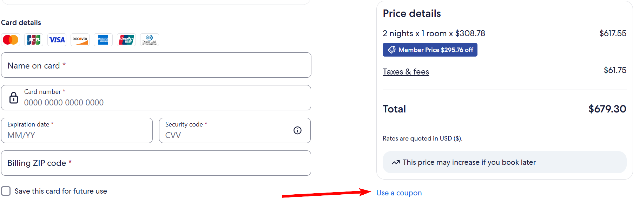Viewport: 633px width, 214px height.
Task: Click the Discover card icon
Action: pos(80,40)
